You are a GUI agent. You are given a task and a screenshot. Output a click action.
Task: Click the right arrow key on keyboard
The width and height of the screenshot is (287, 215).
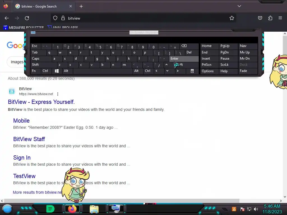[178, 71]
